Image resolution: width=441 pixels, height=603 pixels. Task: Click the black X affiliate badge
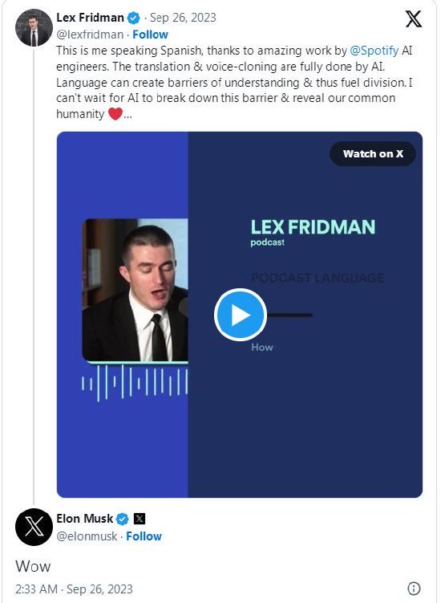(140, 519)
